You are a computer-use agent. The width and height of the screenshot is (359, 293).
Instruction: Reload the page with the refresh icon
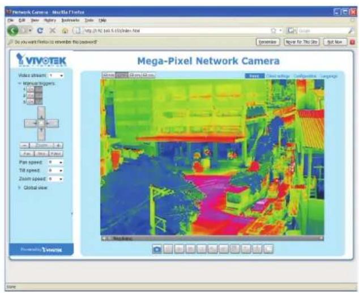(x=40, y=31)
